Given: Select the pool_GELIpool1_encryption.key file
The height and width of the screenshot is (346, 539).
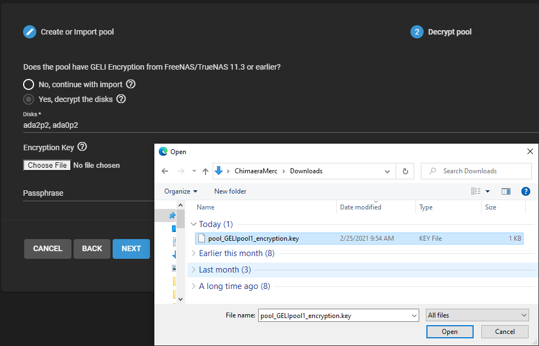Looking at the screenshot, I should click(x=253, y=239).
